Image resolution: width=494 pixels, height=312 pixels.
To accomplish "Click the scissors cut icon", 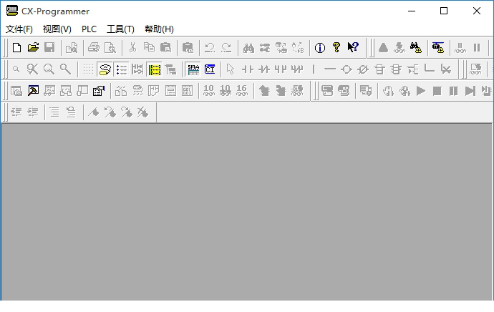I will tap(132, 47).
